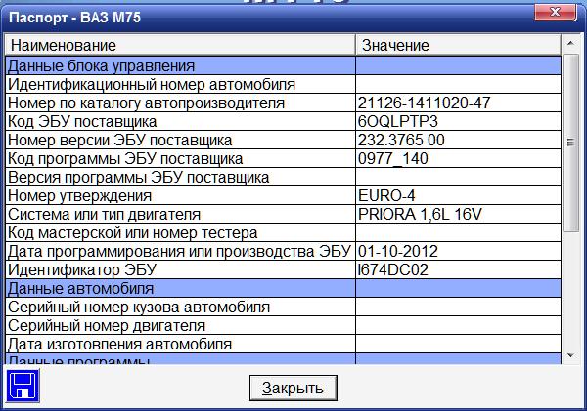Click the scrollbar up arrow
Viewport: 587px width, 411px height.
point(570,43)
